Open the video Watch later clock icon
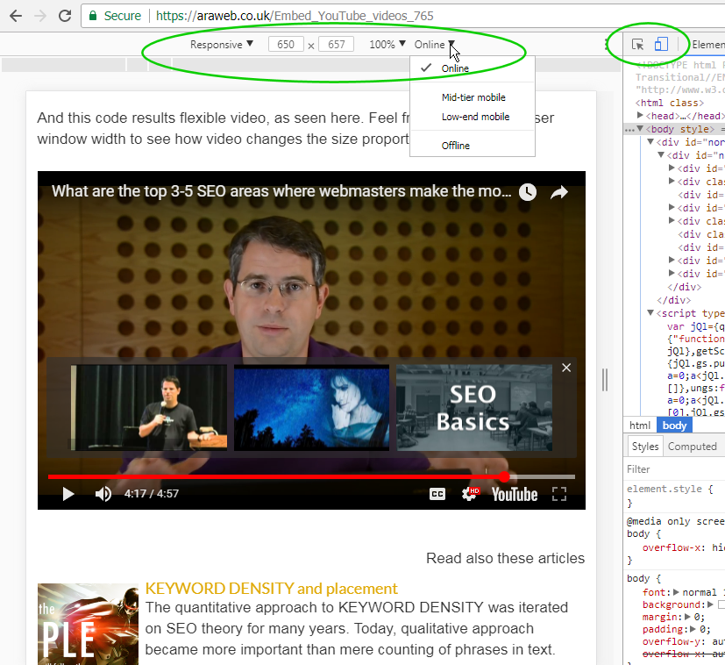 point(527,193)
